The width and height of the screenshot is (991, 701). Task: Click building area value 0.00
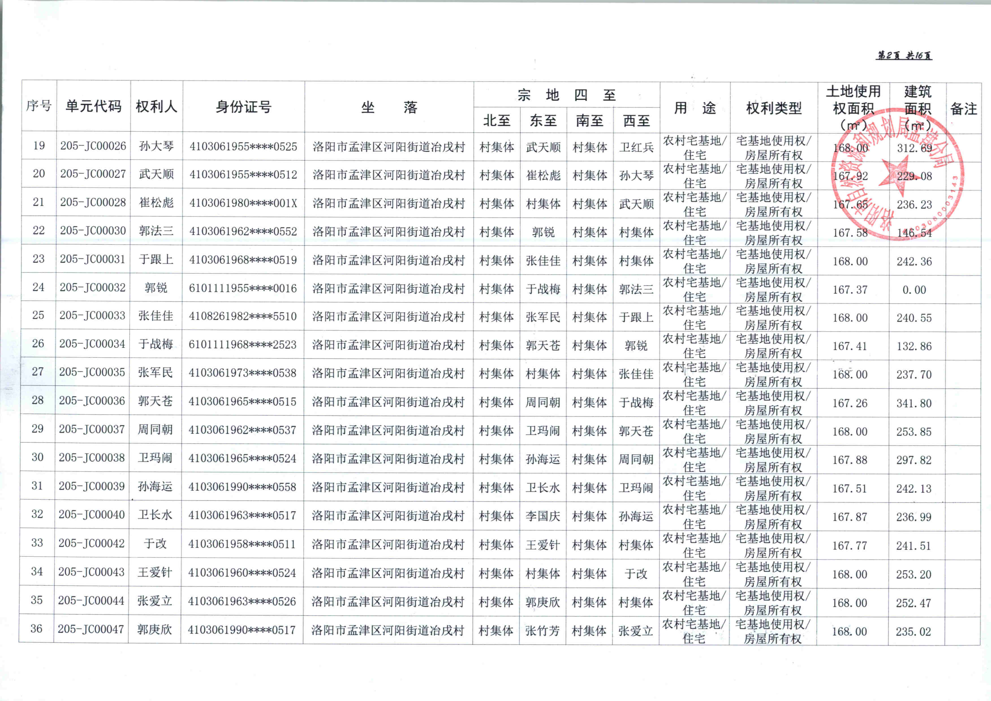[x=914, y=290]
